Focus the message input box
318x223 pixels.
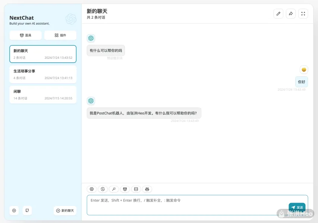[x=197, y=205]
